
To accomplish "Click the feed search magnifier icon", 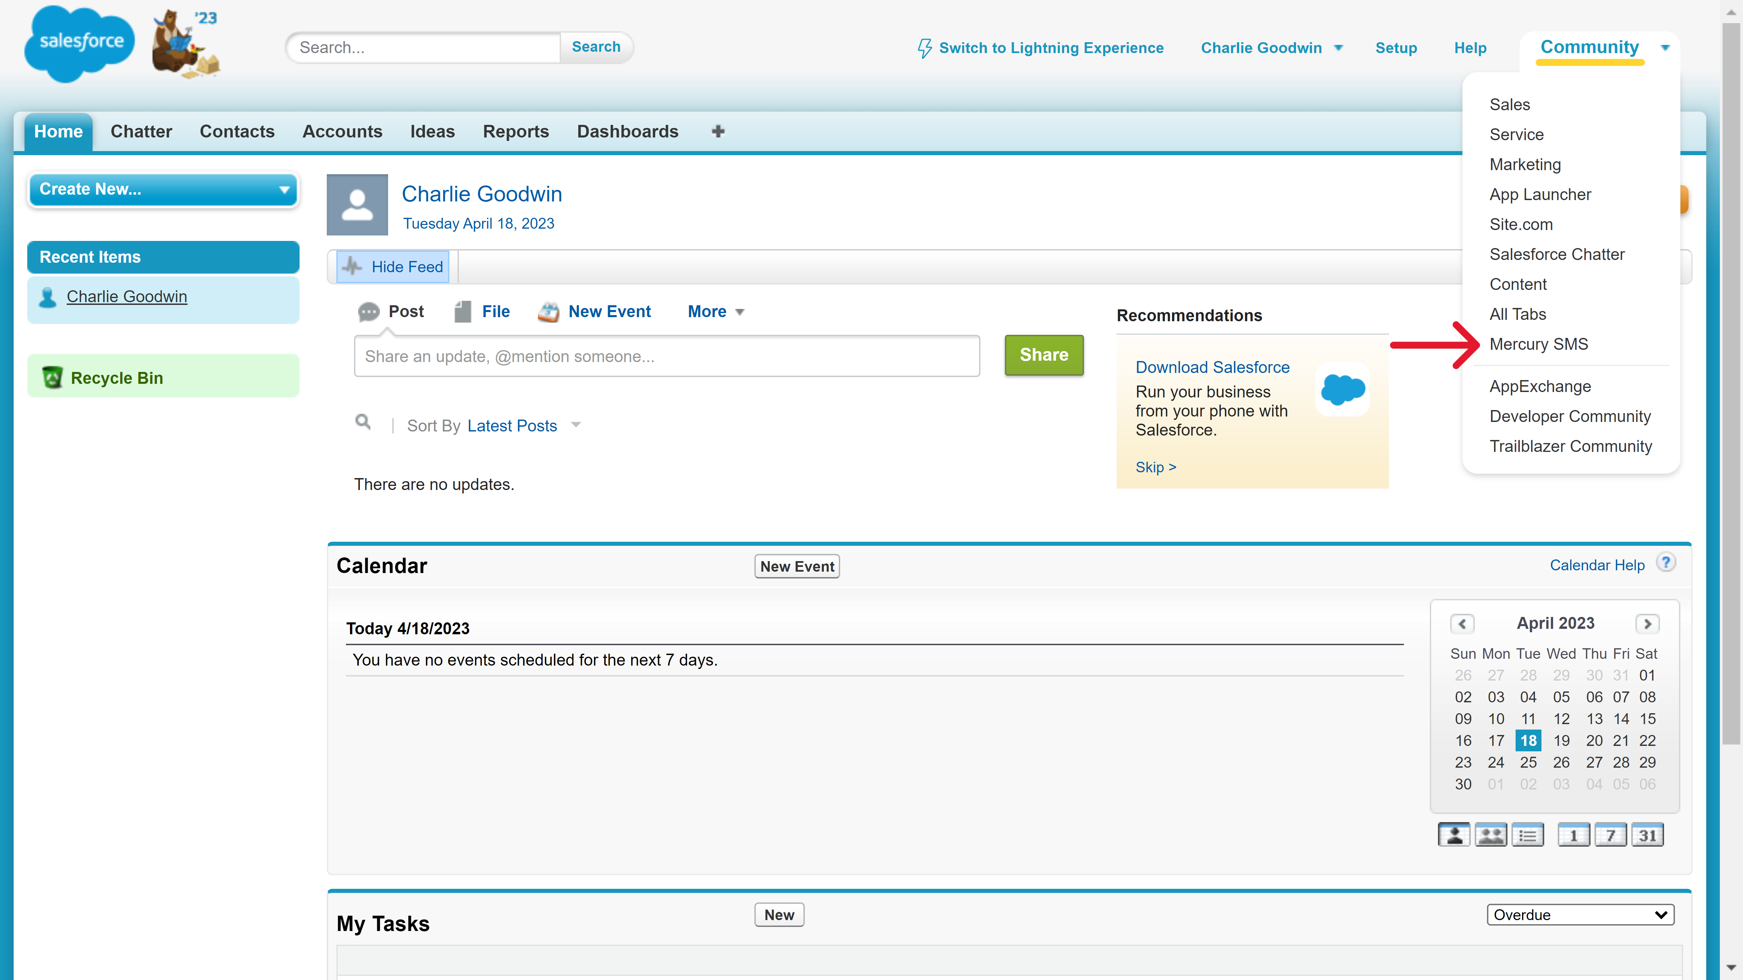I will [363, 422].
